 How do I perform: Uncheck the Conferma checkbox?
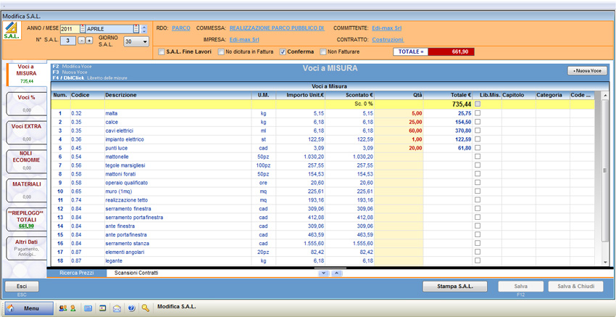283,52
